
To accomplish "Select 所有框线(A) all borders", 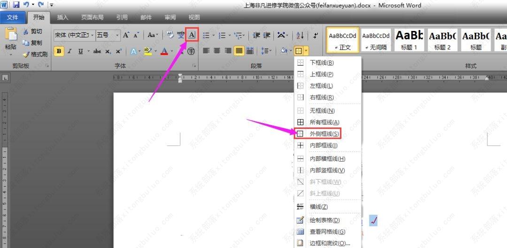I will [328, 122].
